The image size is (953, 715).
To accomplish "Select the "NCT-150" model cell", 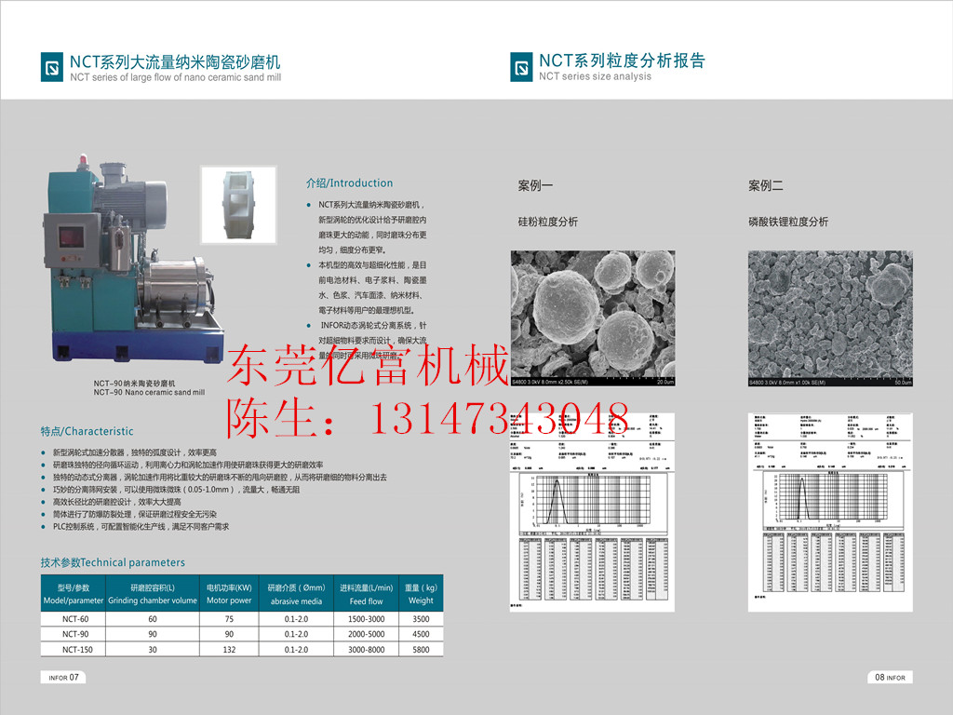I will 78,650.
